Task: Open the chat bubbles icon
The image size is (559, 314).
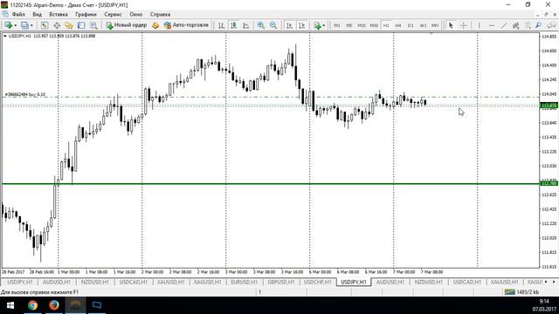Action: pyautogui.click(x=551, y=25)
